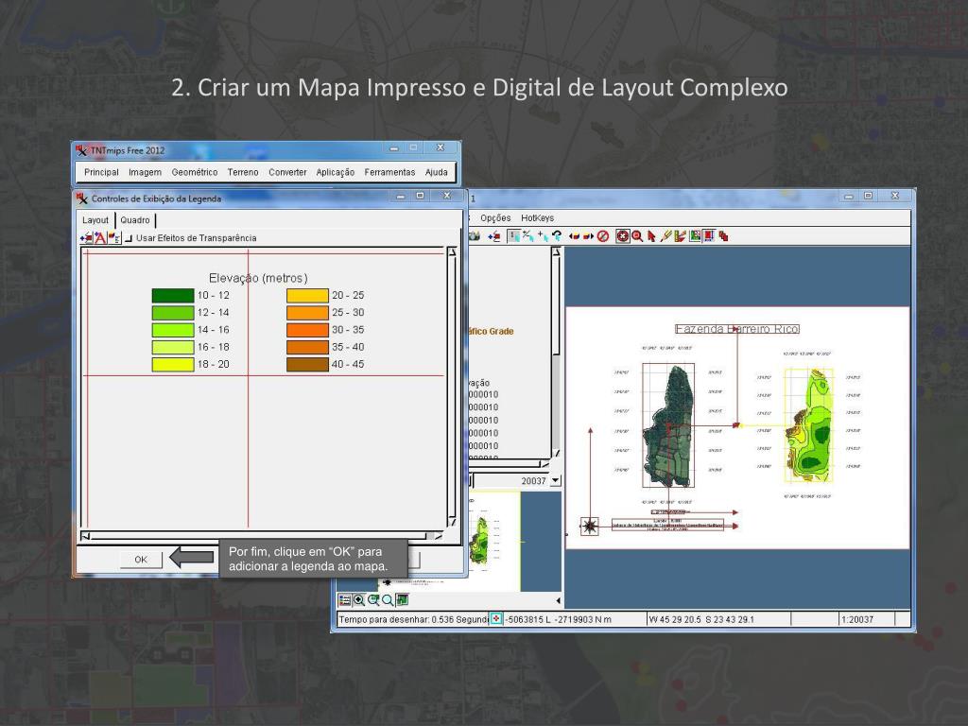Viewport: 968px width, 726px height.
Task: Open the Ferramentas menu
Action: (x=389, y=172)
